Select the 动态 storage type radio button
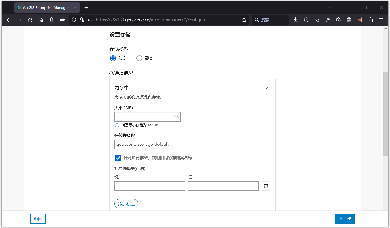390x228 pixels. 113,58
